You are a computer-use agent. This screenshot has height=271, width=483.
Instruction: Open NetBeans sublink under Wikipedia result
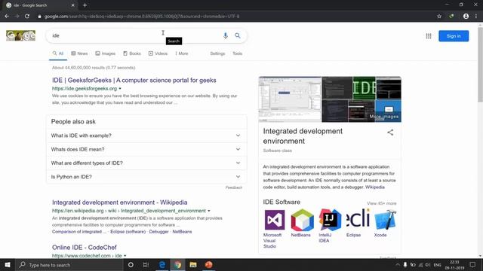pos(182,232)
